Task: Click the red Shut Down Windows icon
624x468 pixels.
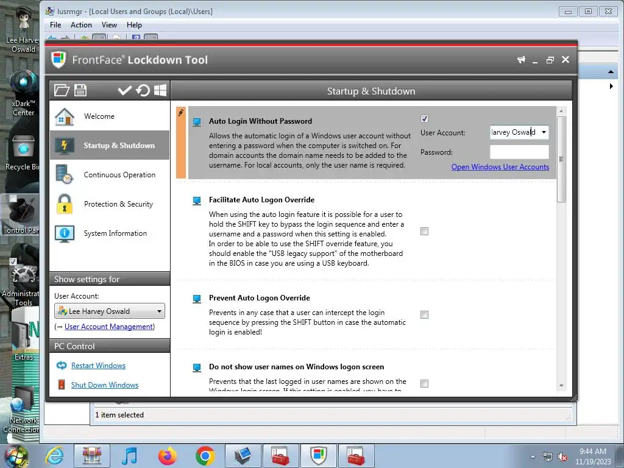Action: pyautogui.click(x=62, y=385)
